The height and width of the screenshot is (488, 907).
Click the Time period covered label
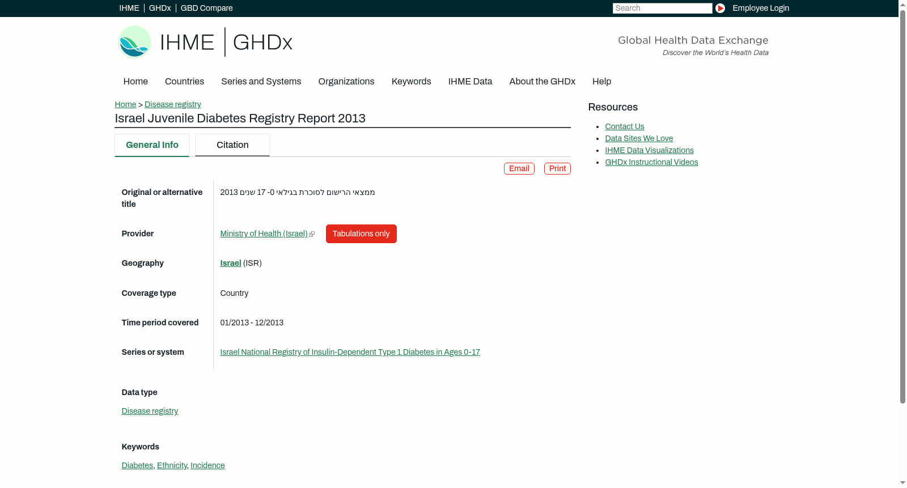coord(160,322)
